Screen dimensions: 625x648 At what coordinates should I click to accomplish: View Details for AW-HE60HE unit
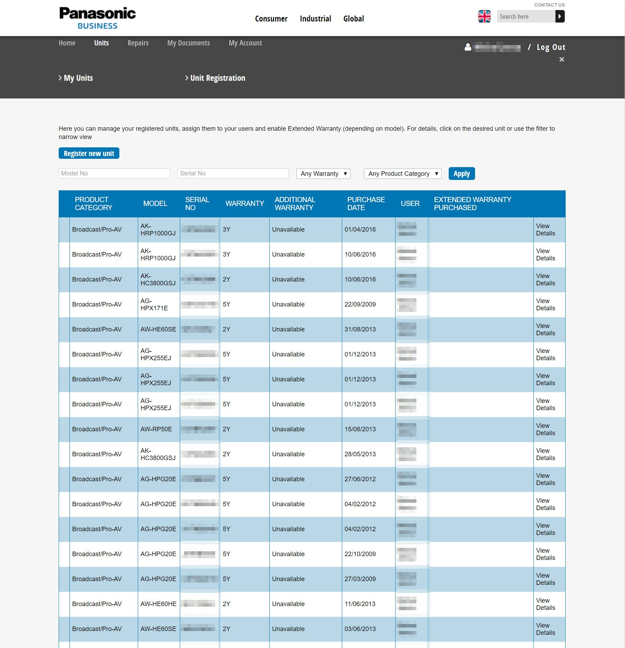[x=546, y=604]
